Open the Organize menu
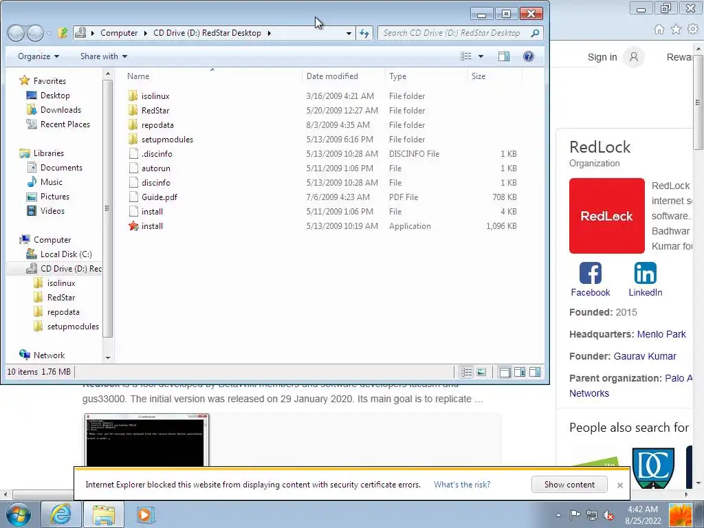Viewport: 704px width, 528px height. coord(38,56)
